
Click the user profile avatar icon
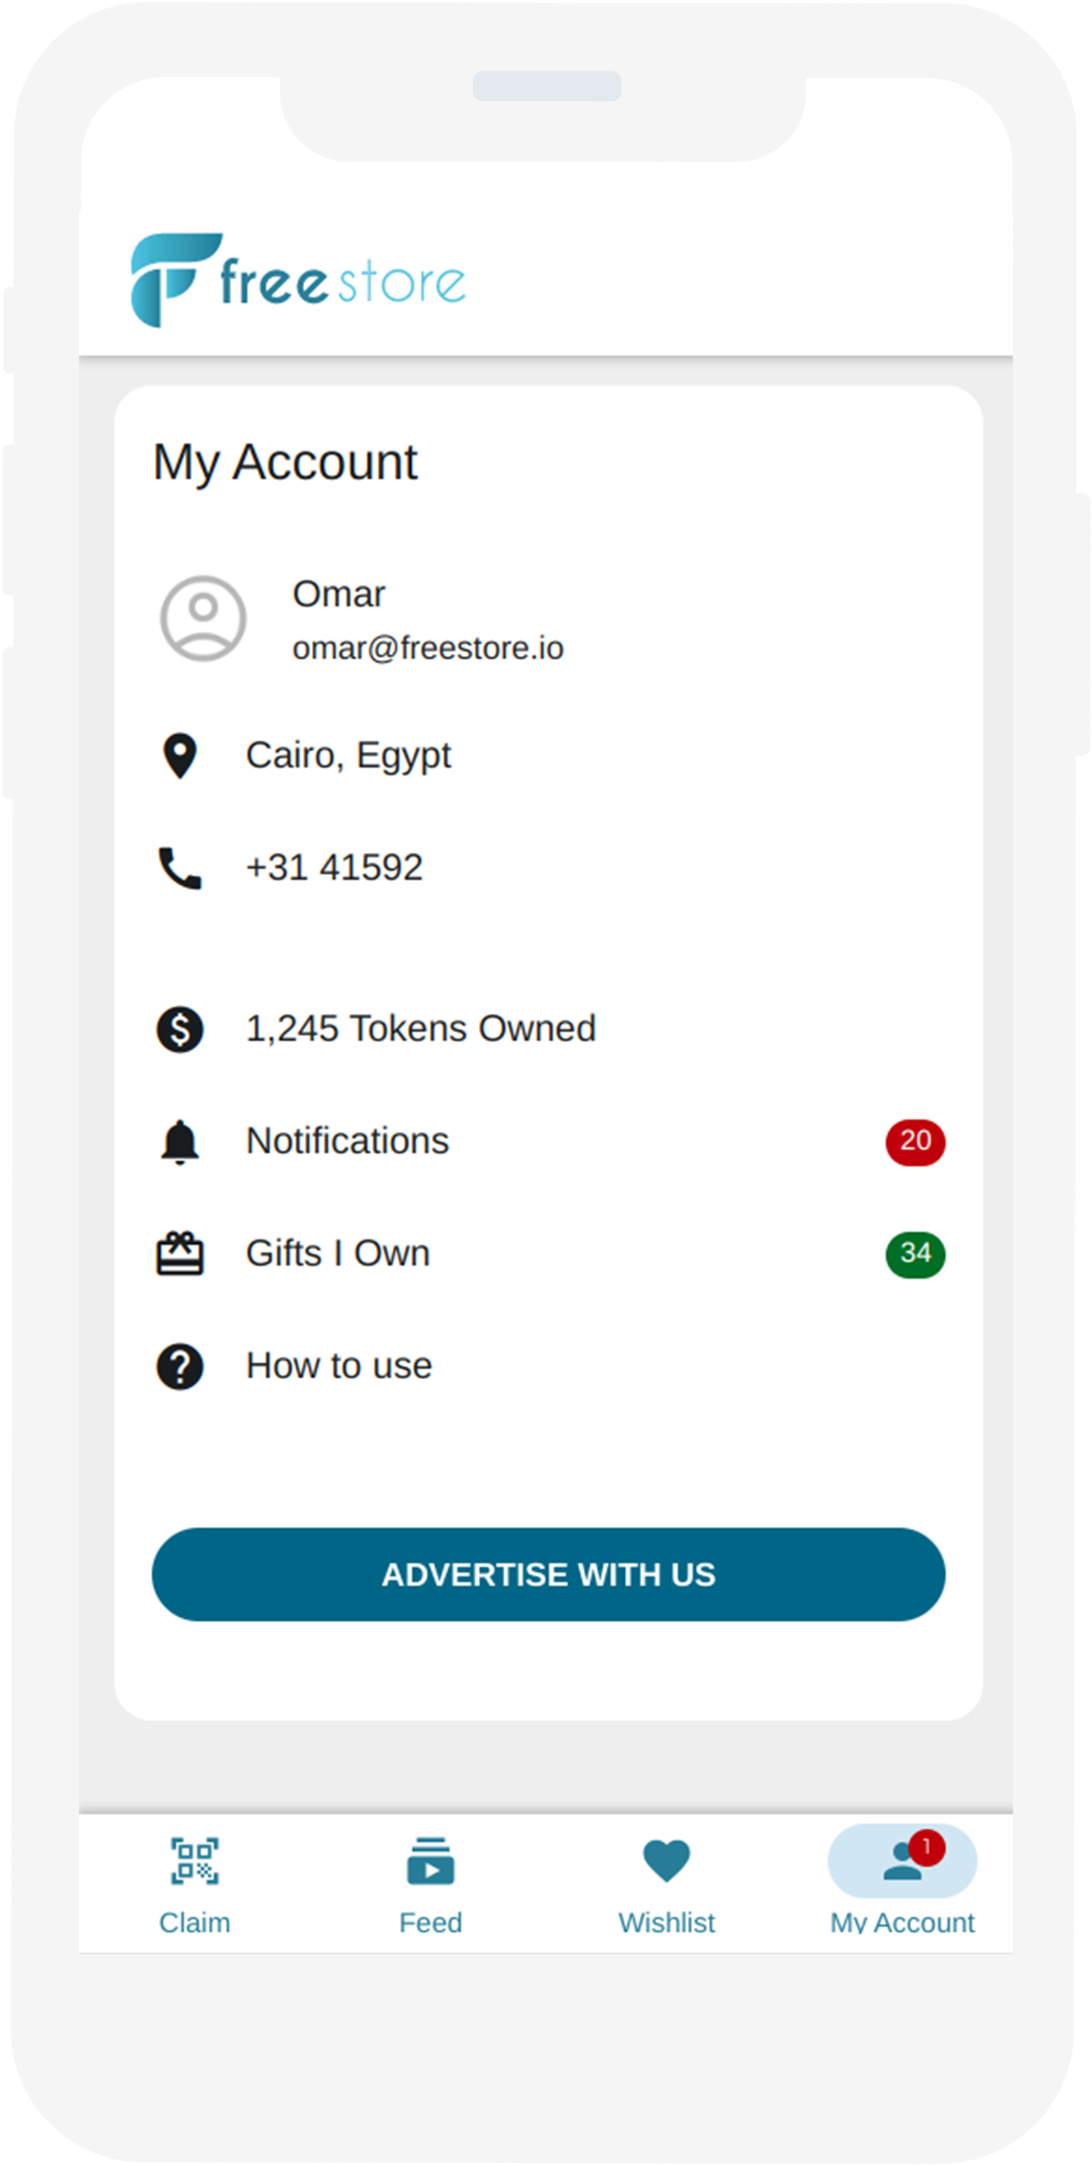[203, 618]
